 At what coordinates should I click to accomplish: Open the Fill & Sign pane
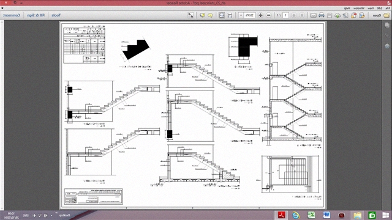[36, 15]
